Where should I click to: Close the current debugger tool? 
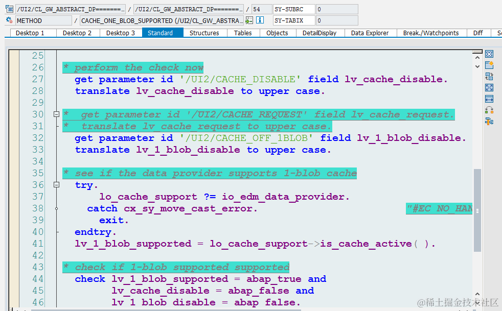pyautogui.click(x=489, y=54)
